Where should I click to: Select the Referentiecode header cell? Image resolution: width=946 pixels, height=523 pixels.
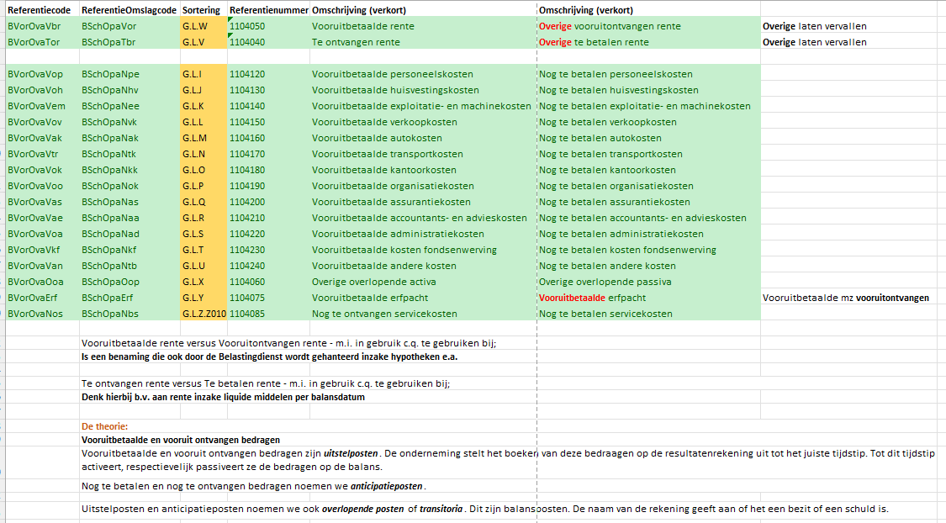[42, 10]
